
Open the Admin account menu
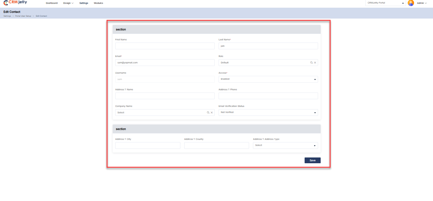[x=422, y=3]
